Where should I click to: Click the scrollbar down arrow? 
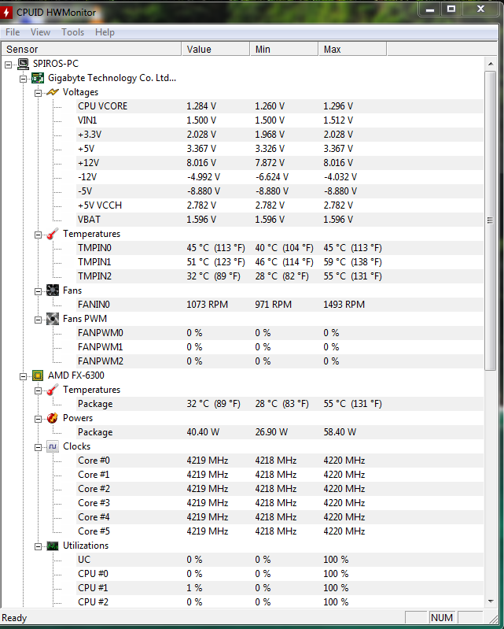[x=491, y=601]
